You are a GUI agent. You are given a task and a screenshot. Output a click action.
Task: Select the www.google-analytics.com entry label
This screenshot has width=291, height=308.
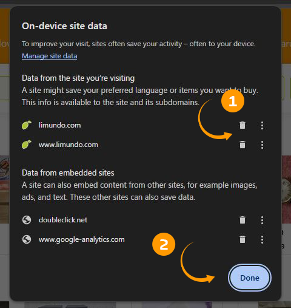(82, 239)
